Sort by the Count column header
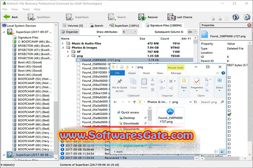This screenshot has width=253, height=168. 164,38
